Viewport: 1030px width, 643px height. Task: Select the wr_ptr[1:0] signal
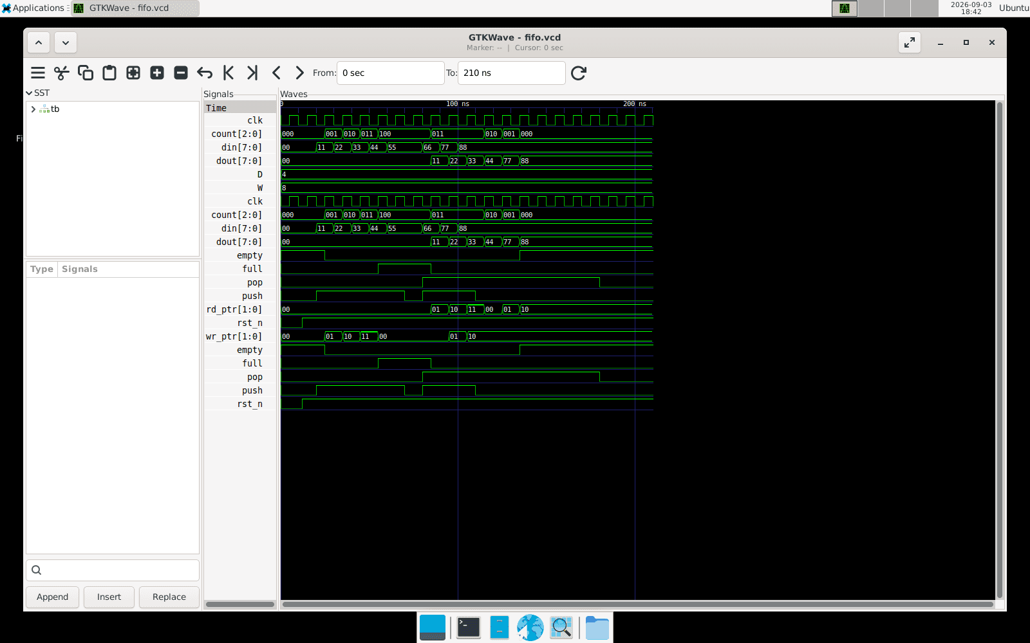point(240,337)
